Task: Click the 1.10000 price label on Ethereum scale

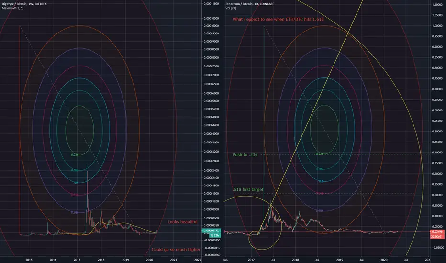Action: point(437,5)
